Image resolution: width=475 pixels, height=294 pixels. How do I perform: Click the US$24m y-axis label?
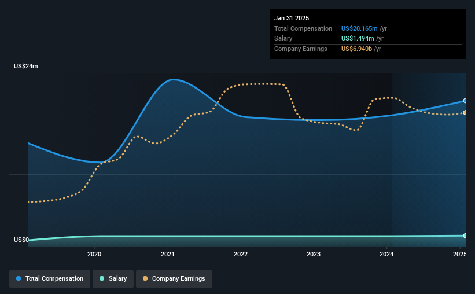tap(26, 66)
